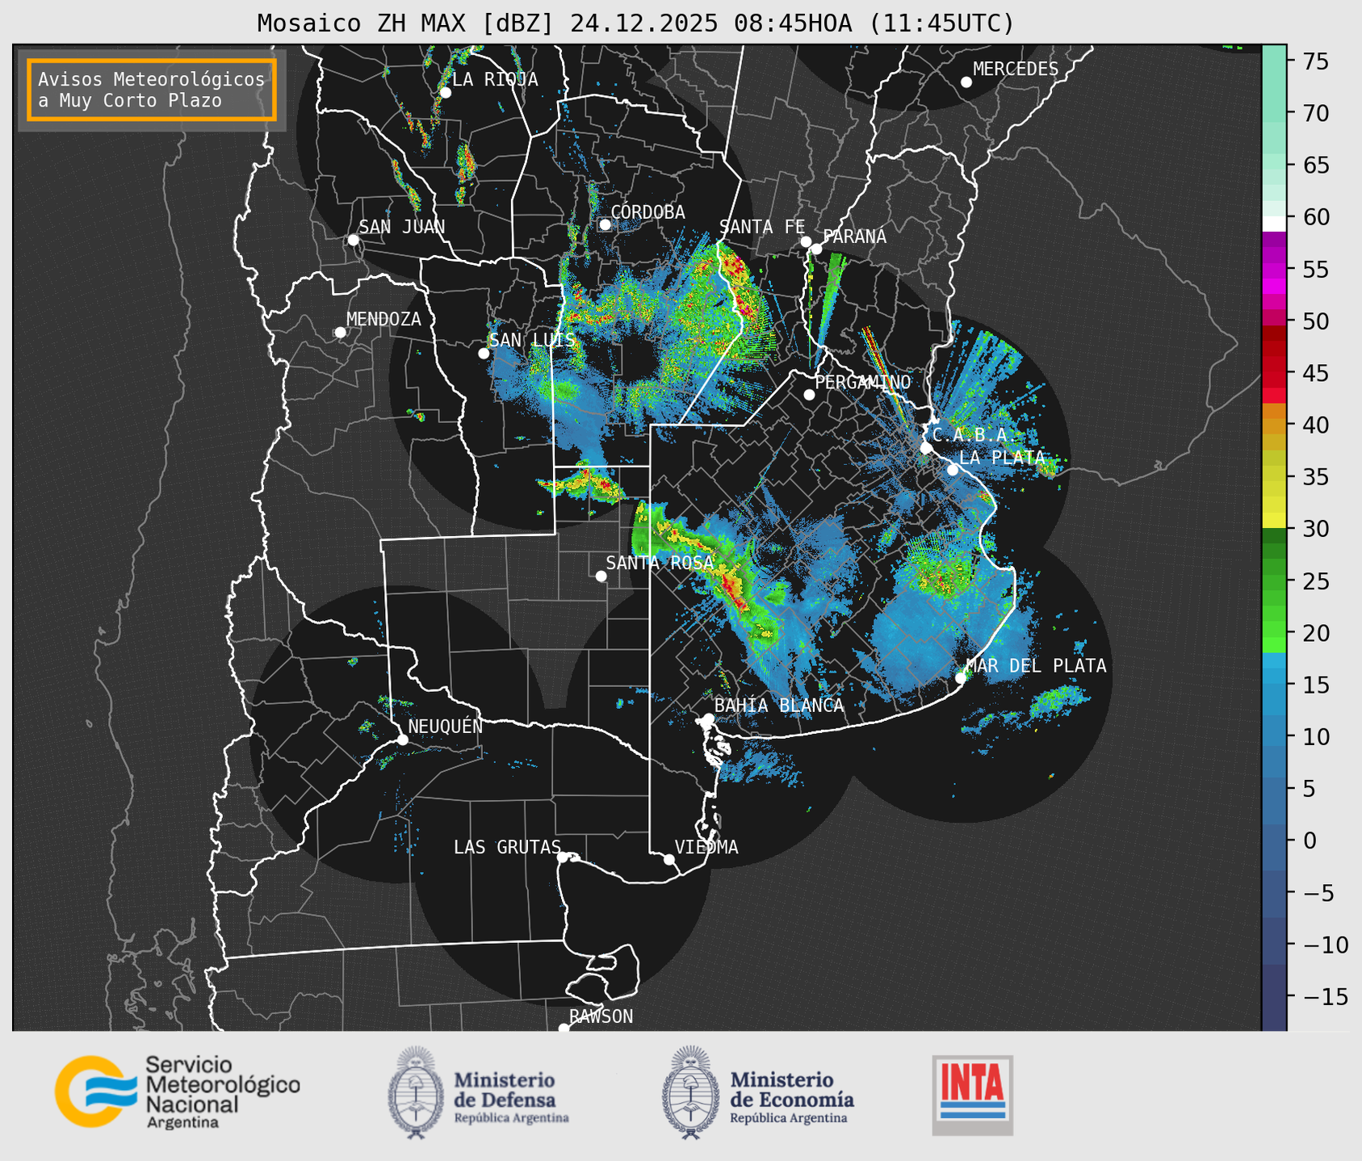Select the VIEDMA city marker dot
The image size is (1362, 1161).
tap(669, 859)
